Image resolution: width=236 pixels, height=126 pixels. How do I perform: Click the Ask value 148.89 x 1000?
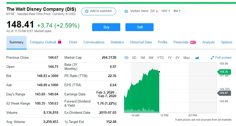click(48, 85)
